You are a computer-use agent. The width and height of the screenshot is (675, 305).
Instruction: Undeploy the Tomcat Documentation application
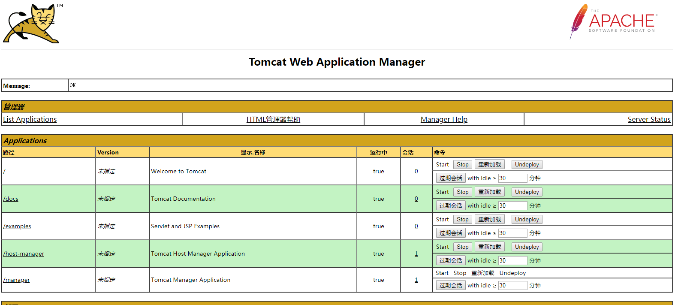click(x=527, y=192)
